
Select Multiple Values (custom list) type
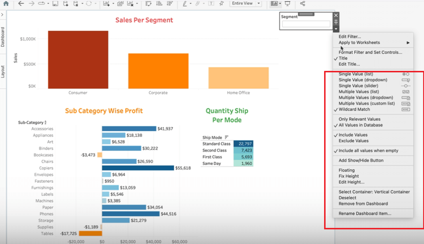(x=367, y=104)
